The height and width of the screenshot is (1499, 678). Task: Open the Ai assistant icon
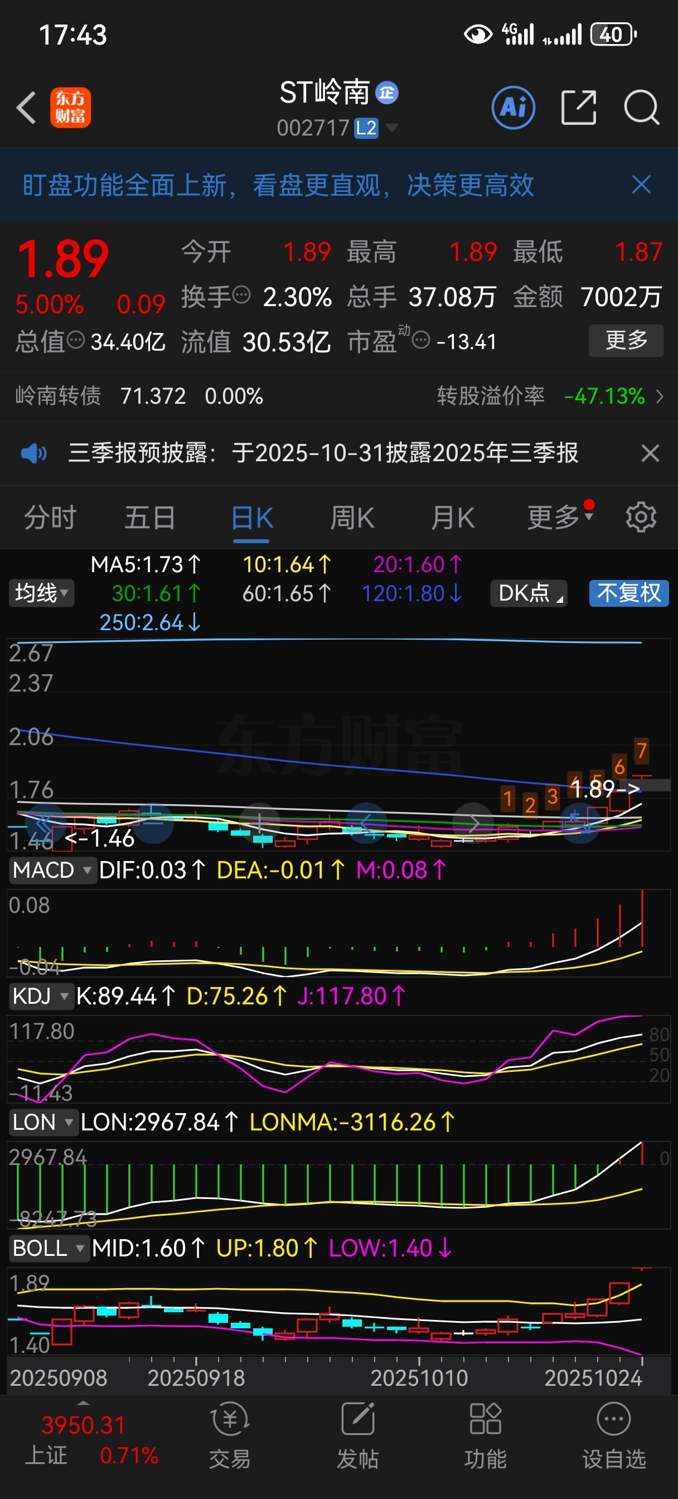(514, 108)
